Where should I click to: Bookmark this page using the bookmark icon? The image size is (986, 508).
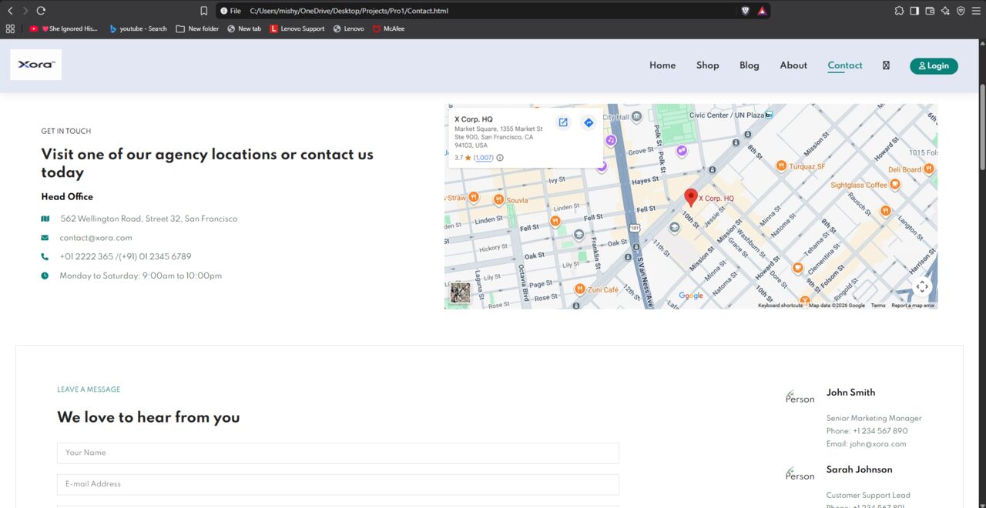click(x=204, y=11)
